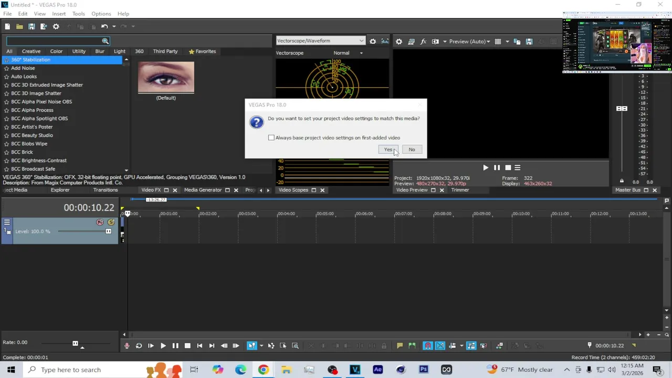Open Project Properties gear icon in toolbar
This screenshot has height=378, width=672.
click(x=56, y=26)
